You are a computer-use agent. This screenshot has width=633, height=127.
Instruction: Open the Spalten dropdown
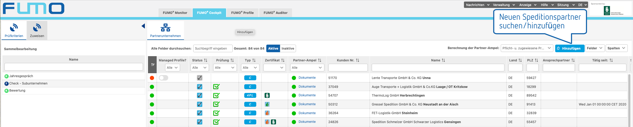pos(617,48)
